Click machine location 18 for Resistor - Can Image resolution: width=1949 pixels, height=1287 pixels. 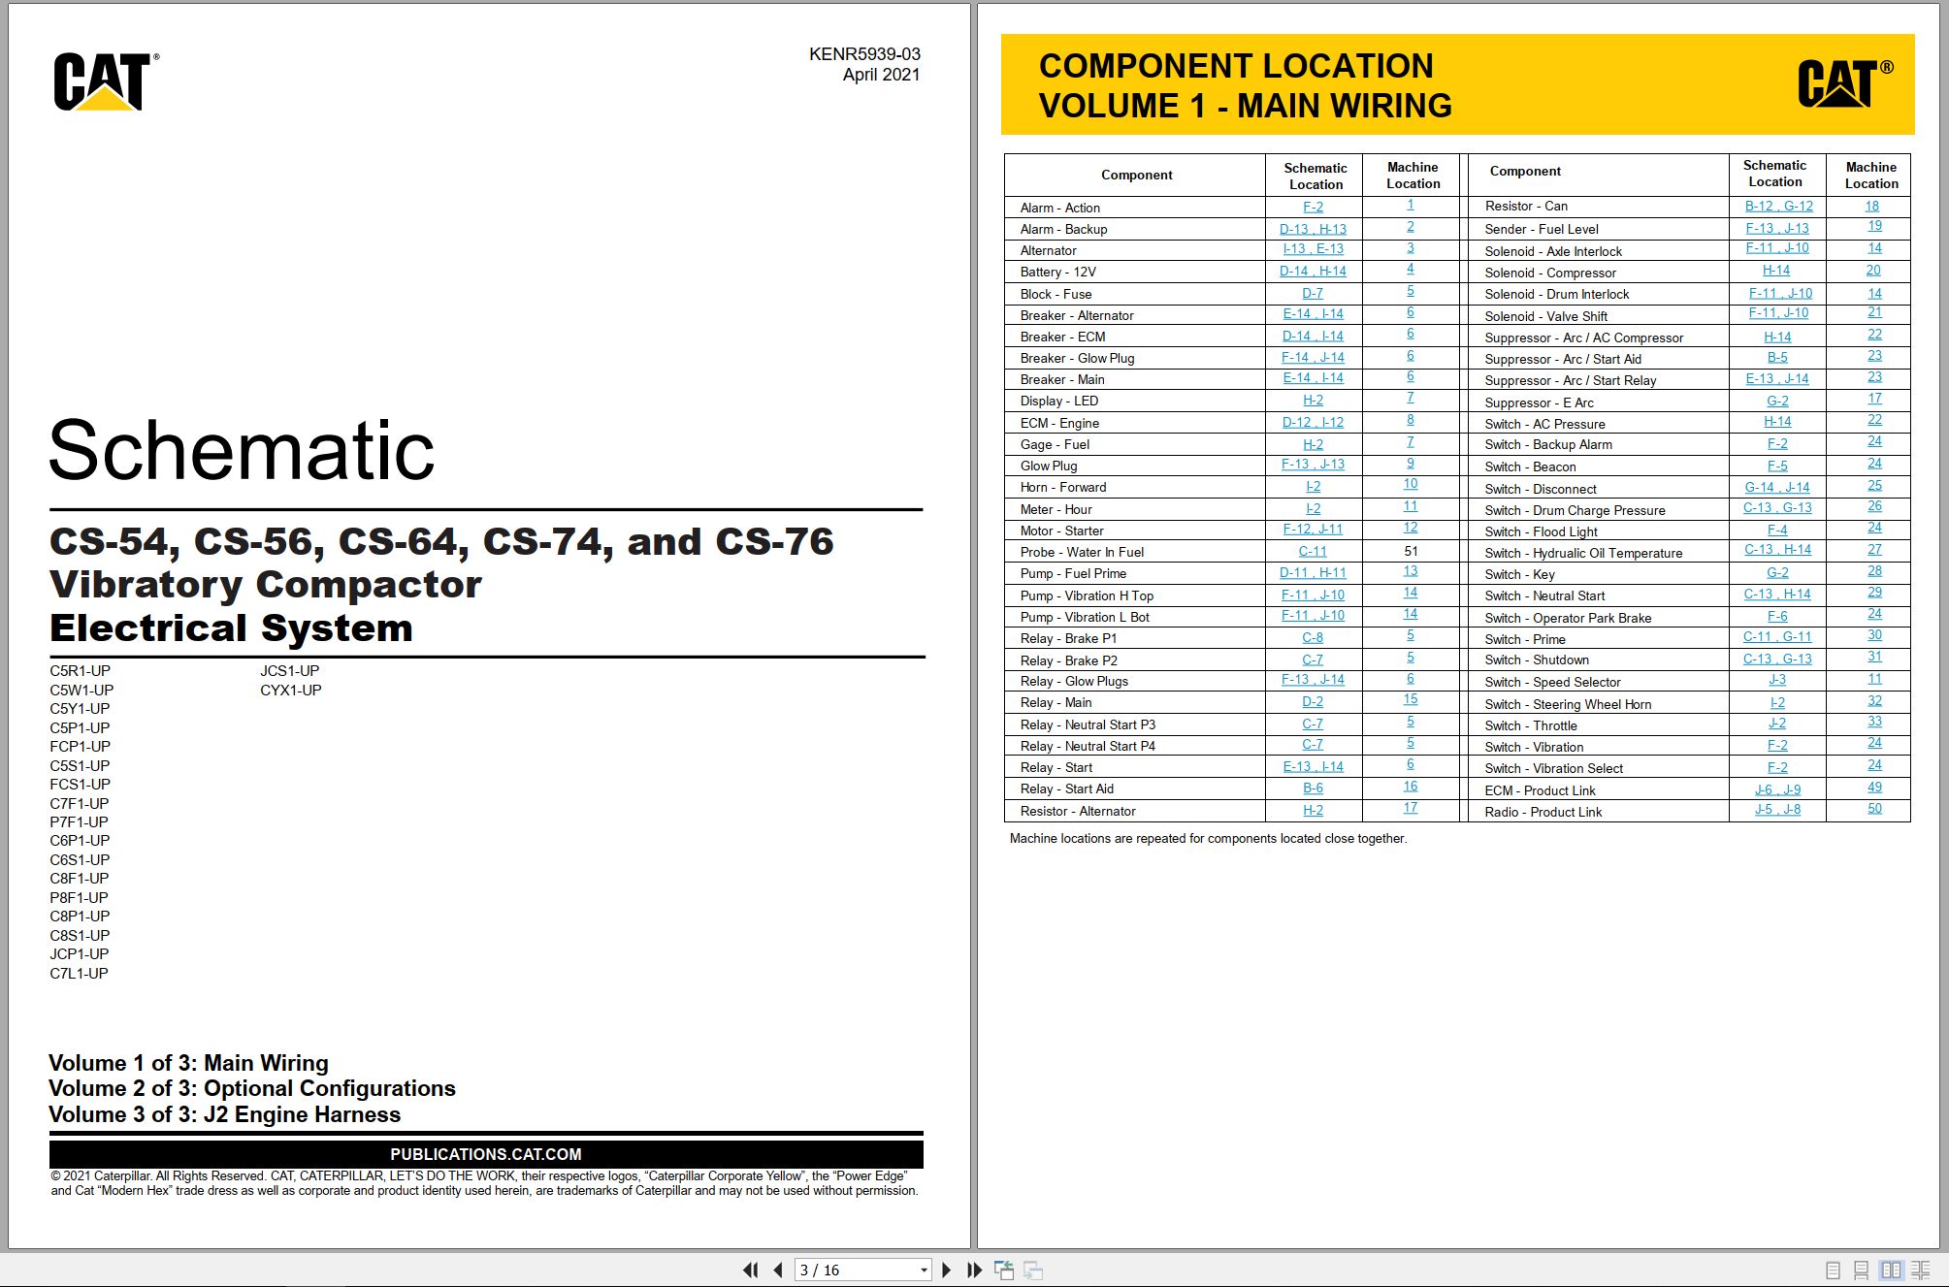click(x=1872, y=206)
